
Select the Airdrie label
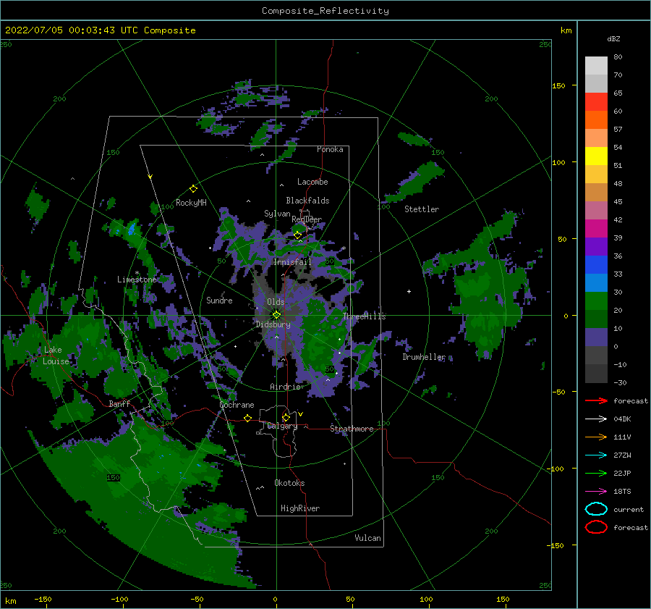pos(285,387)
